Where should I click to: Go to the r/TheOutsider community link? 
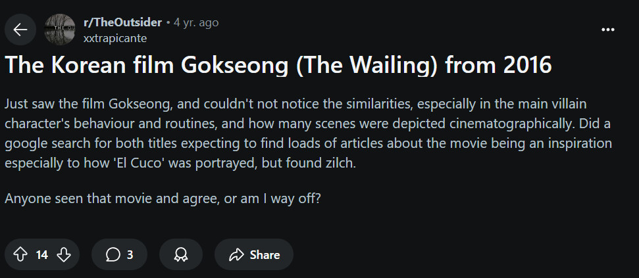tap(122, 22)
